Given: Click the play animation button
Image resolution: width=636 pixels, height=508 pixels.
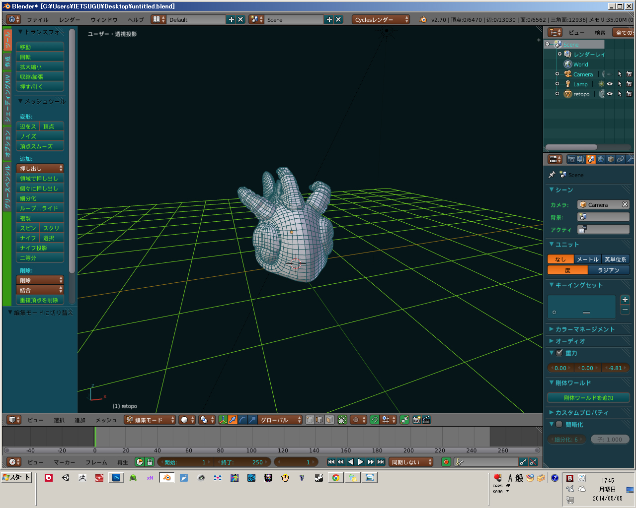Looking at the screenshot, I should [x=361, y=462].
